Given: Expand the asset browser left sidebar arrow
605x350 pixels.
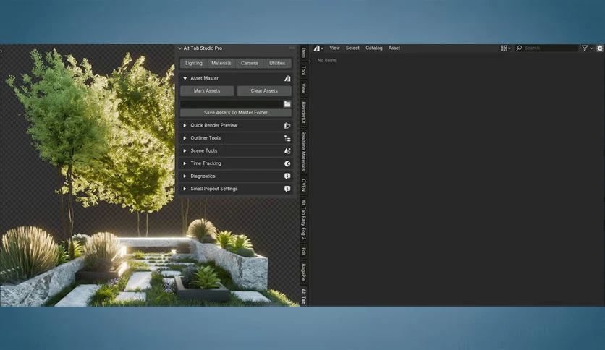Looking at the screenshot, I should (310, 61).
